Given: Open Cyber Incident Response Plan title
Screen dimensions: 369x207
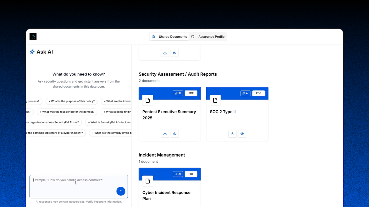Looking at the screenshot, I should (166, 196).
